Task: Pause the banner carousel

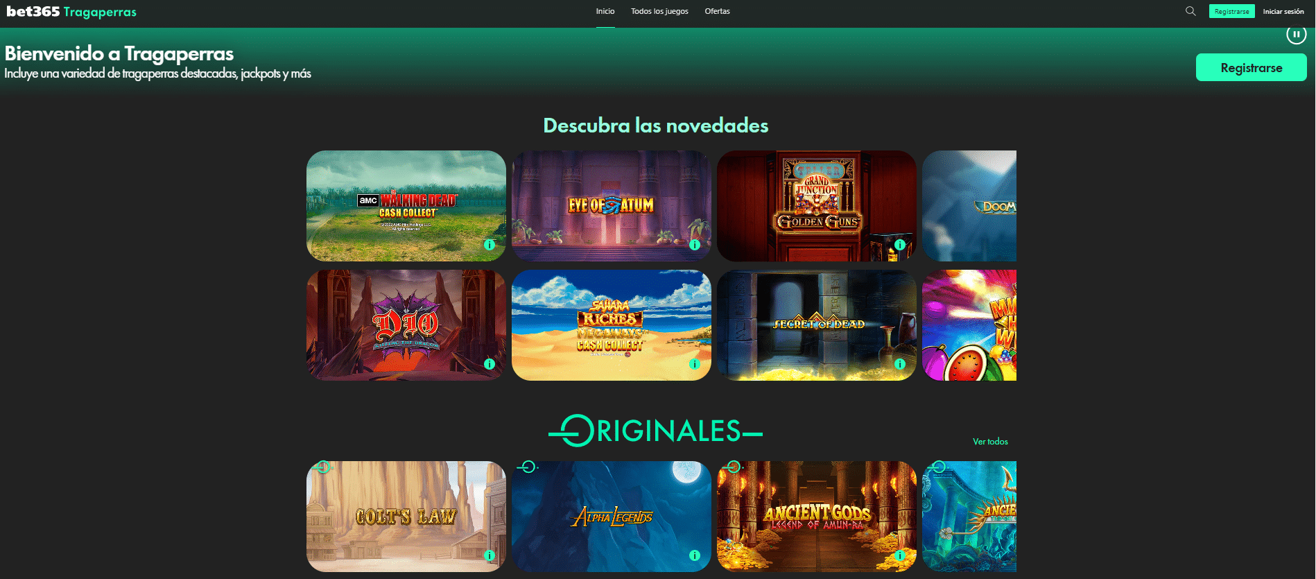Action: tap(1296, 34)
